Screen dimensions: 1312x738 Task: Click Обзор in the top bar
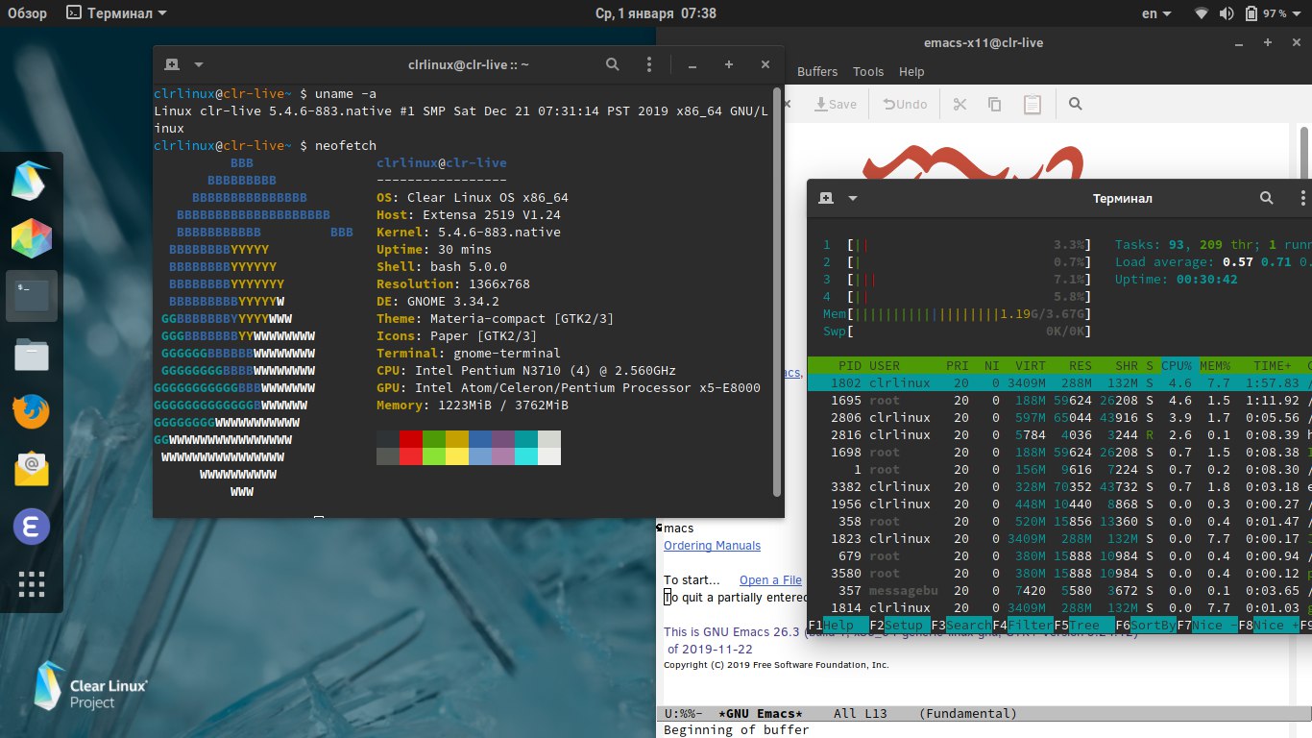click(x=28, y=13)
